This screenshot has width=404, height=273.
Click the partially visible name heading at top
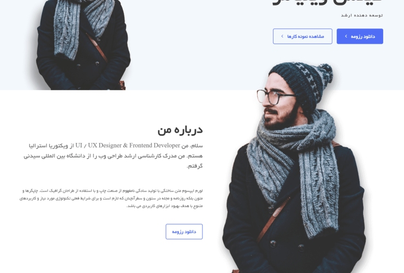pyautogui.click(x=327, y=3)
